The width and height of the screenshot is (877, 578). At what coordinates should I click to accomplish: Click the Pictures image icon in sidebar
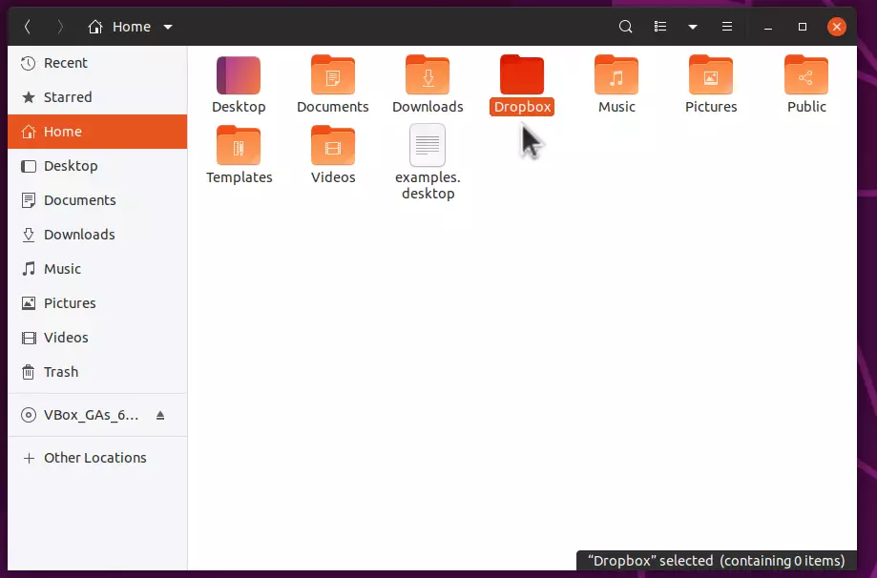(28, 303)
